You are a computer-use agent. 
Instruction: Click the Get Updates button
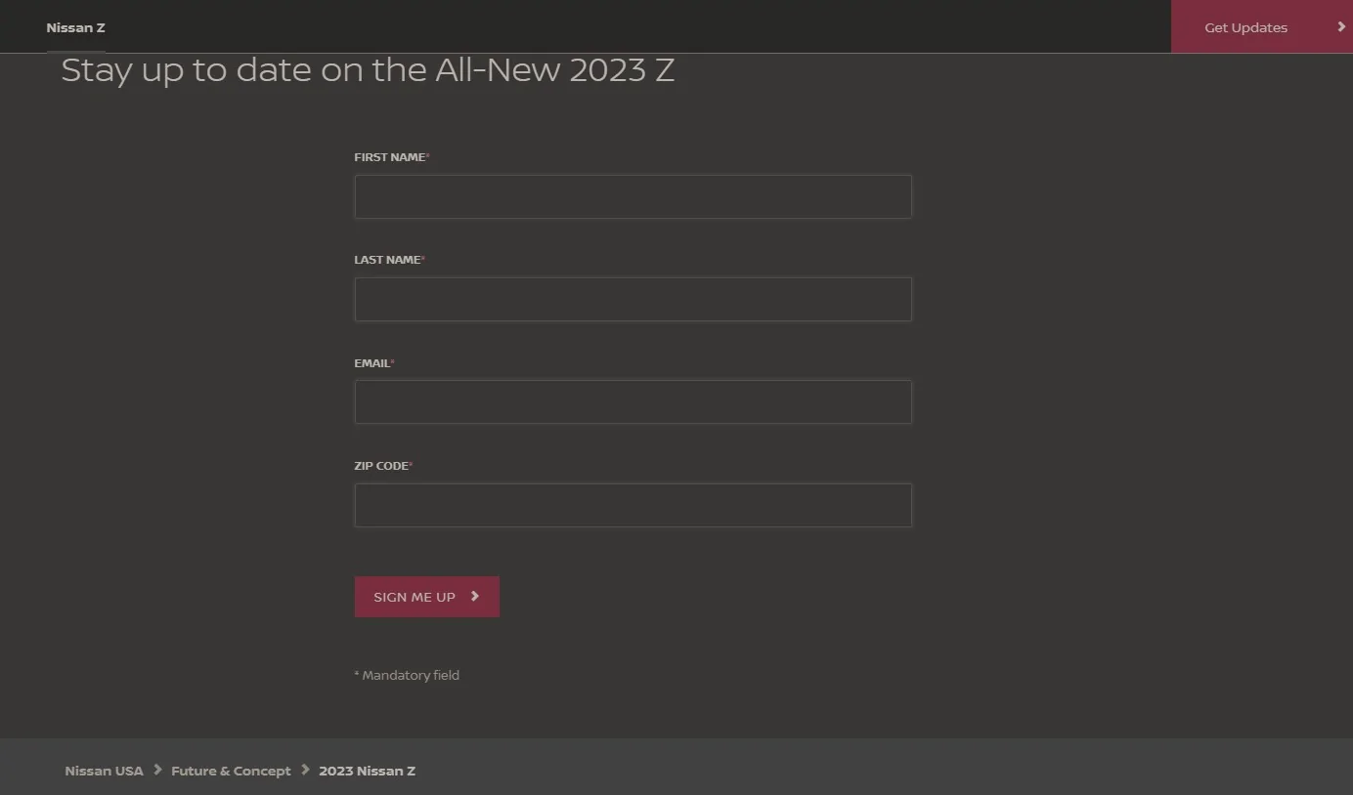(x=1261, y=26)
